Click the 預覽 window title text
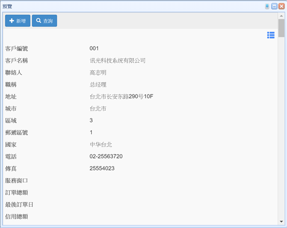The width and height of the screenshot is (287, 228). [x=7, y=7]
